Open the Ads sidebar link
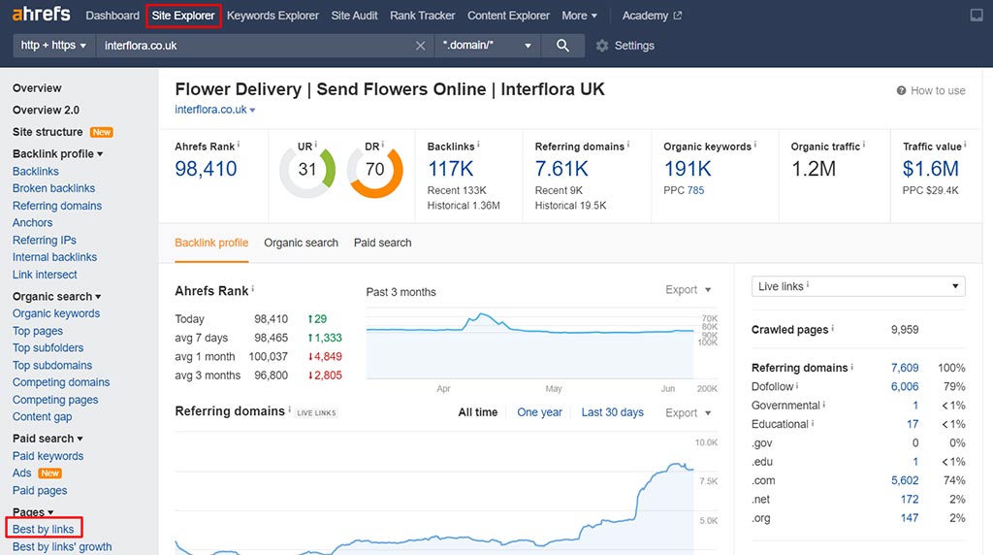993x555 pixels. click(21, 473)
